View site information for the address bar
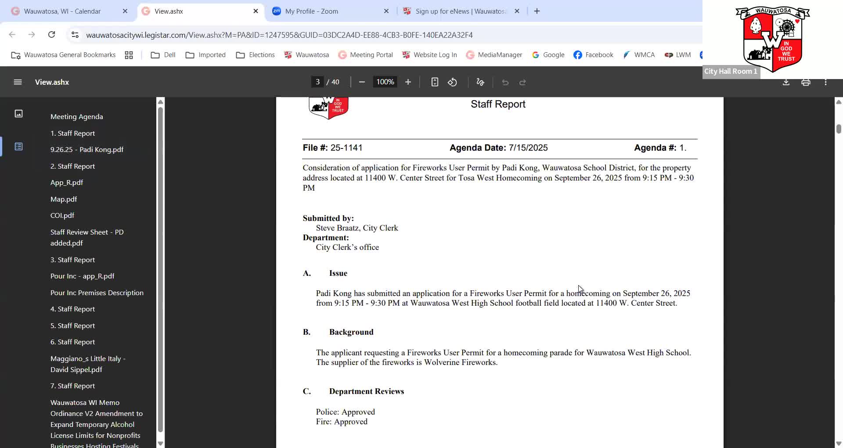843x448 pixels. (75, 35)
